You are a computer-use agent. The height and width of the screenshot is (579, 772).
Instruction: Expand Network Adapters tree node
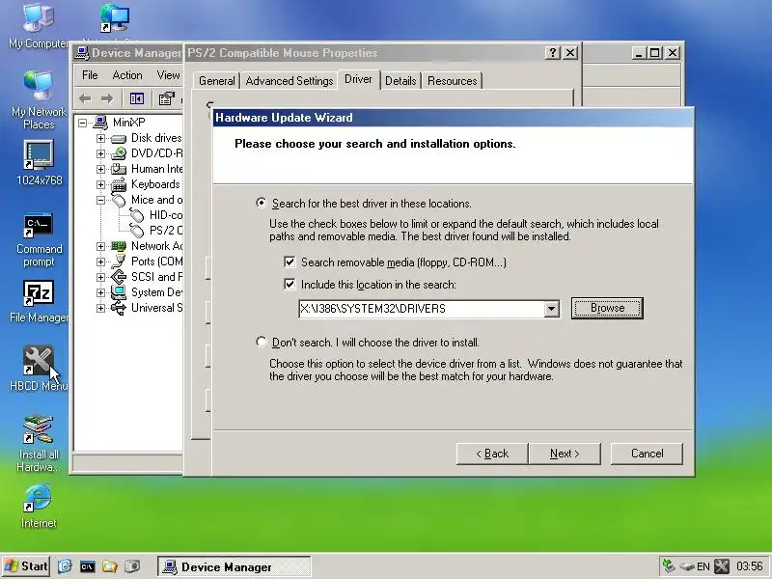(x=100, y=246)
